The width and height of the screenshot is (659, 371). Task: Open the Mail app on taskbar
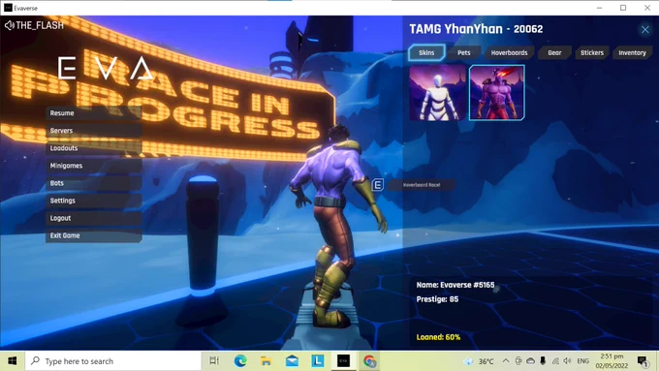pyautogui.click(x=292, y=361)
